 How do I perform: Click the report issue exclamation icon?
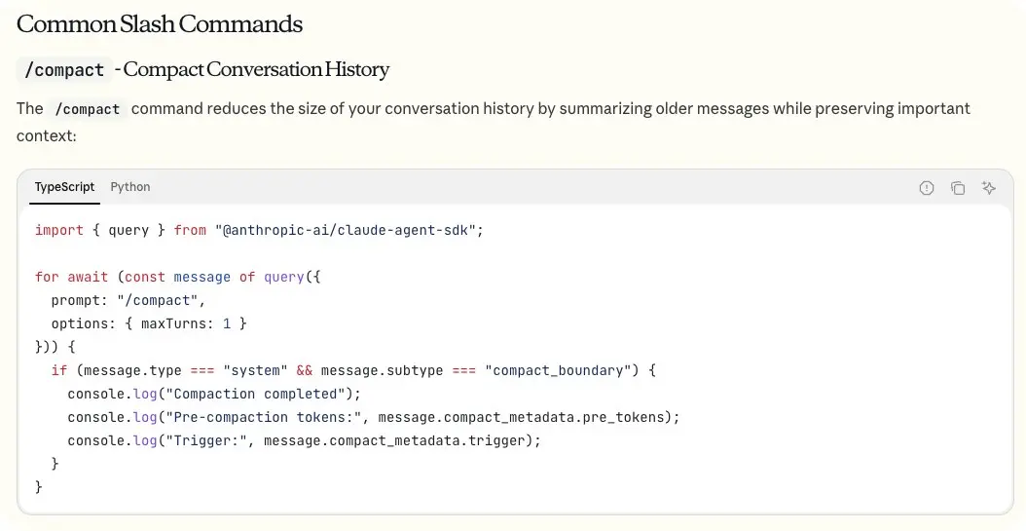point(927,188)
